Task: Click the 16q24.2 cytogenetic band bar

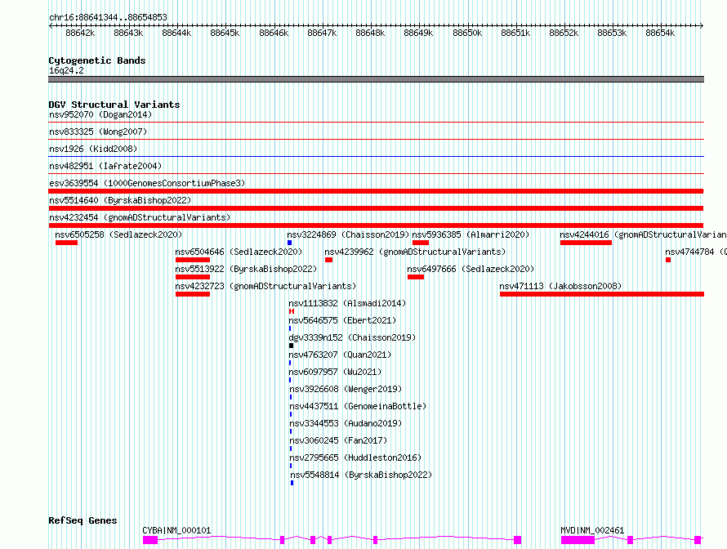Action: tap(376, 79)
